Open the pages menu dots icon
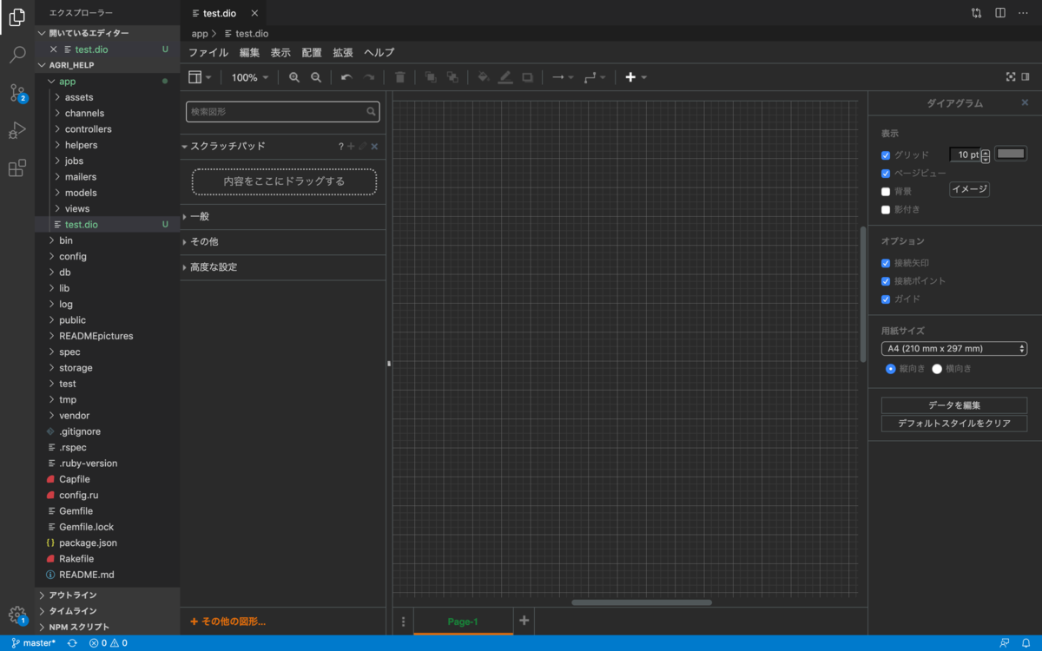The width and height of the screenshot is (1042, 651). (x=403, y=621)
